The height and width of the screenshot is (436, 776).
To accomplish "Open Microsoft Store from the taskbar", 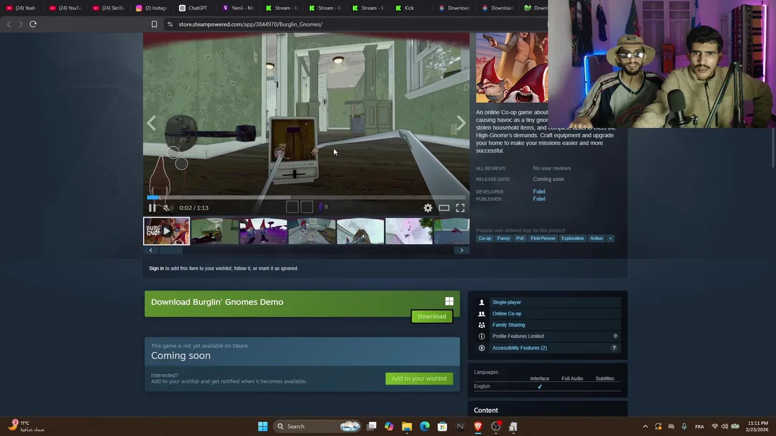I will pyautogui.click(x=443, y=426).
